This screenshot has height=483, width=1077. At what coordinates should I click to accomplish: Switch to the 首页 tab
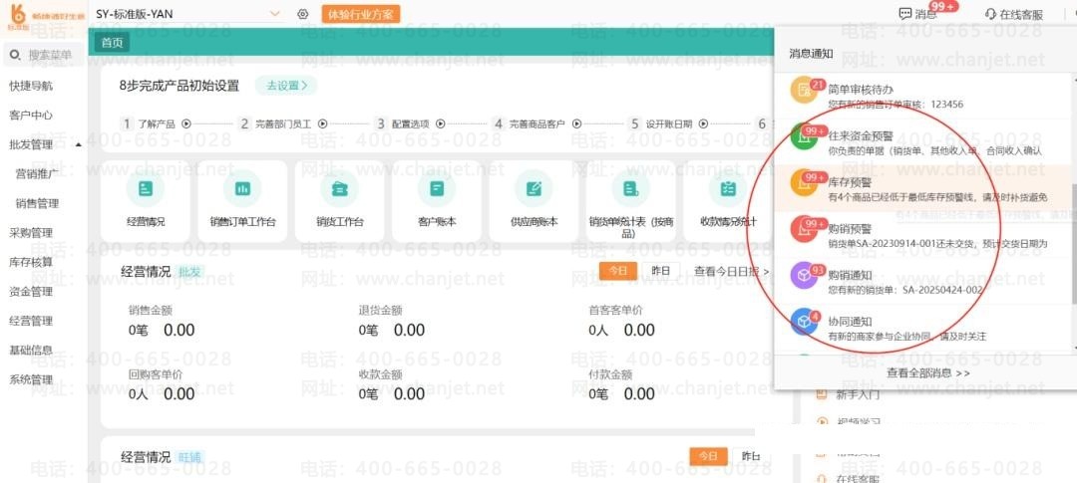[112, 43]
